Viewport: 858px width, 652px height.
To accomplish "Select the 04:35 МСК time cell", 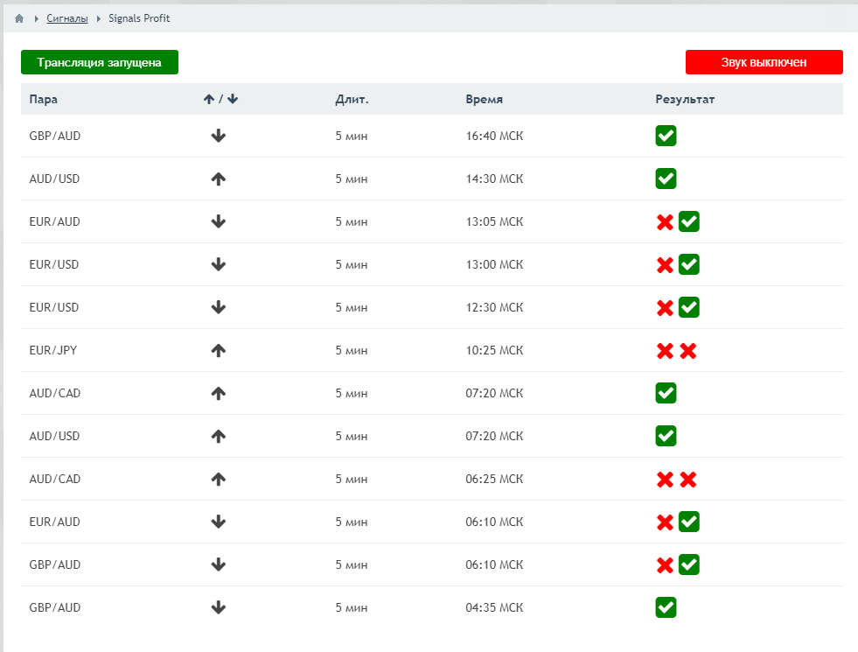I will (x=494, y=607).
